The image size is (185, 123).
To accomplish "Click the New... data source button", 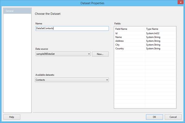I will pyautogui.click(x=100, y=54).
